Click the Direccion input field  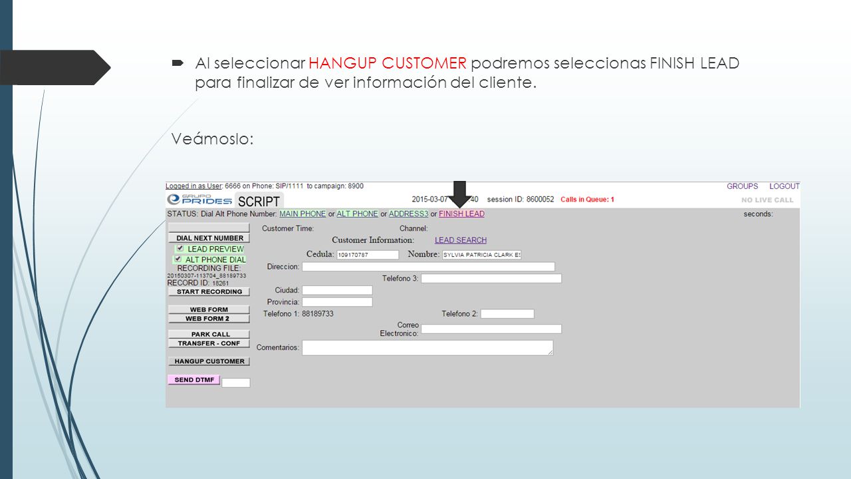(x=428, y=267)
